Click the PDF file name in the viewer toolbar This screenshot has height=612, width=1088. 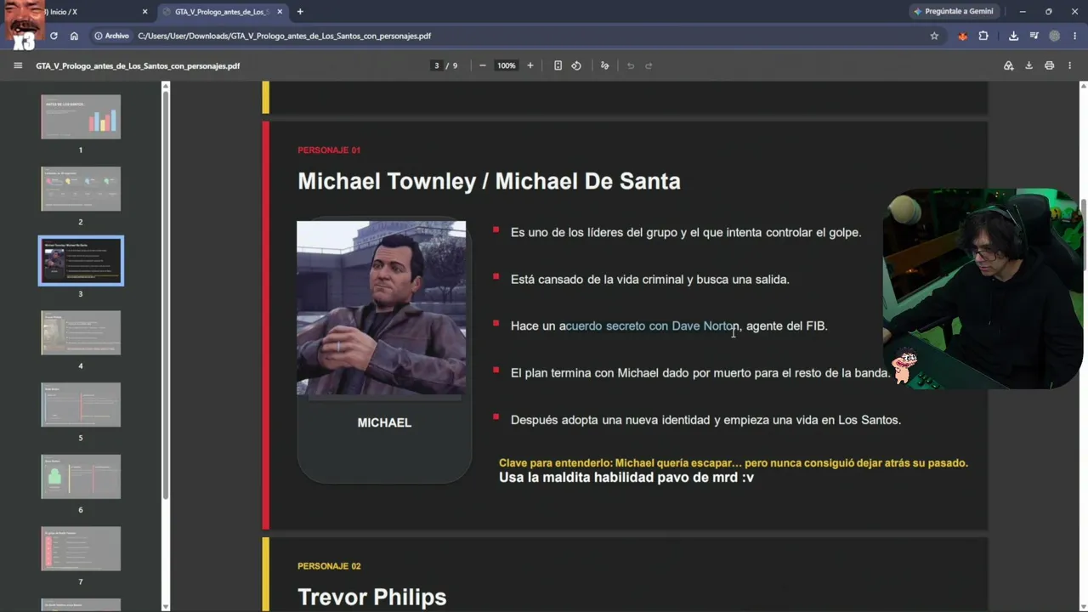click(138, 65)
